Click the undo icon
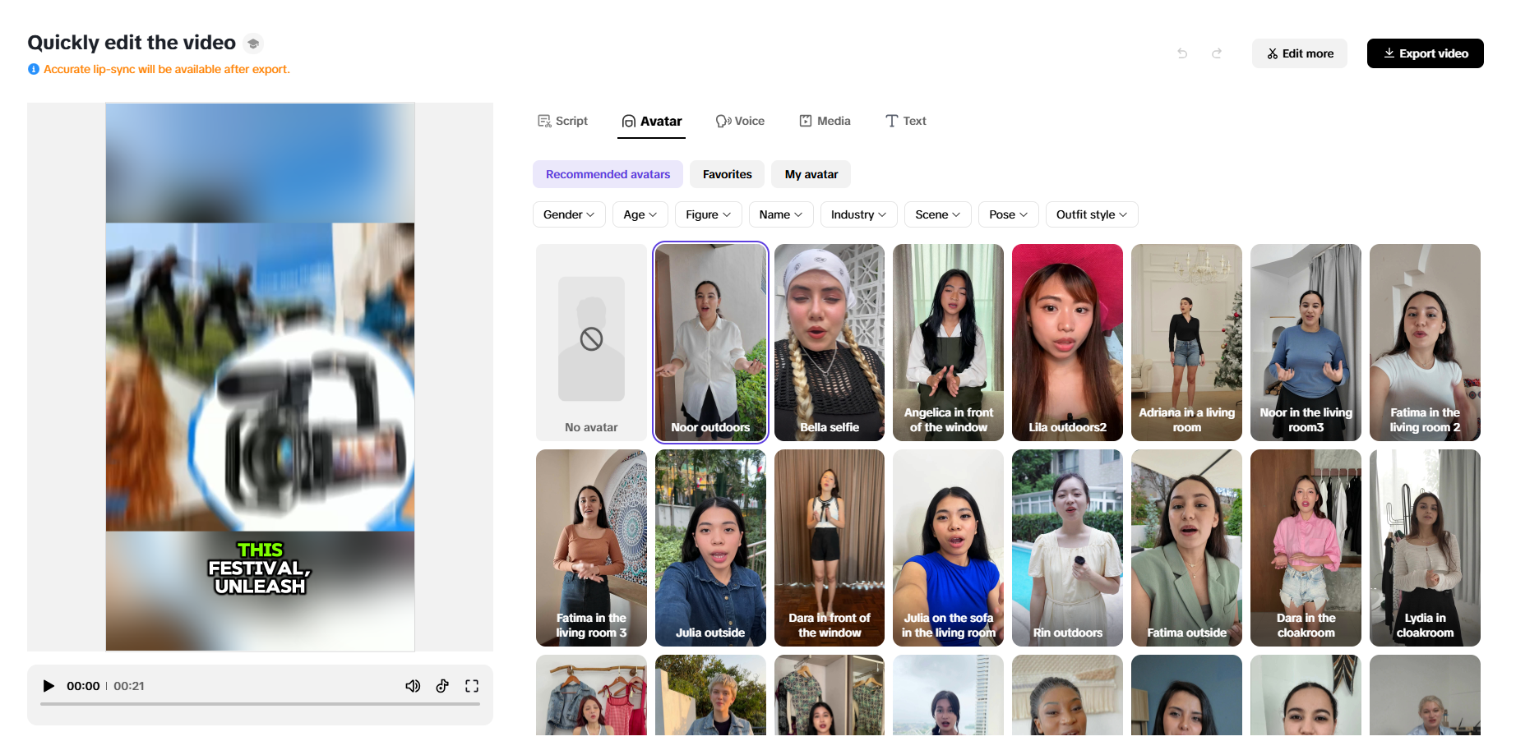 [x=1181, y=53]
